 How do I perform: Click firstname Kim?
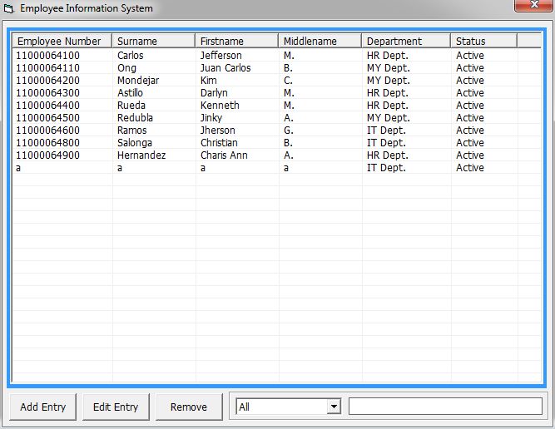click(x=209, y=81)
